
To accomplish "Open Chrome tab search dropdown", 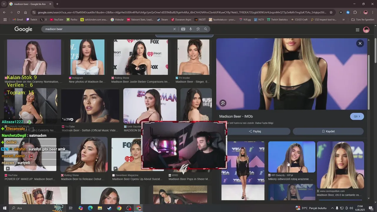I will (x=4, y=4).
